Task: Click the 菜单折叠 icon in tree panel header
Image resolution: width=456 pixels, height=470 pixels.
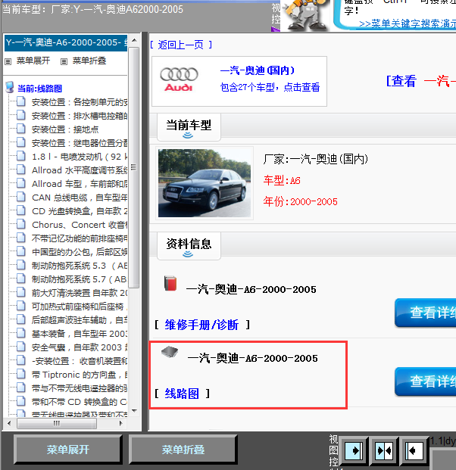Action: pyautogui.click(x=64, y=62)
